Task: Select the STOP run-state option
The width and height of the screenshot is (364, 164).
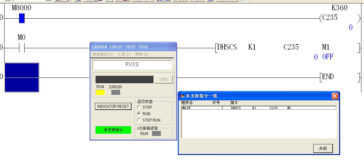Action: pos(139,107)
